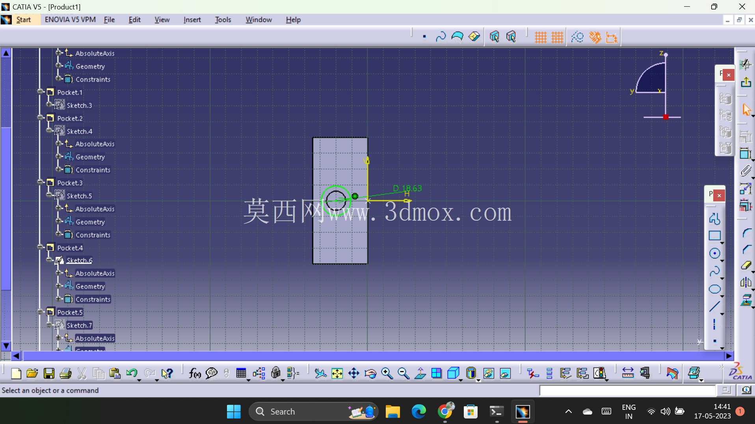This screenshot has width=755, height=424.
Task: Select the Pan view icon
Action: pos(354,373)
